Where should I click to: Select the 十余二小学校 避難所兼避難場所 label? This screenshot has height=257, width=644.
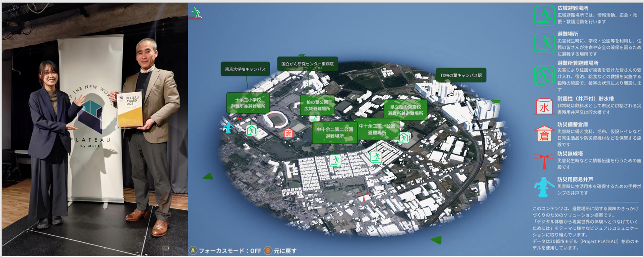point(248,103)
